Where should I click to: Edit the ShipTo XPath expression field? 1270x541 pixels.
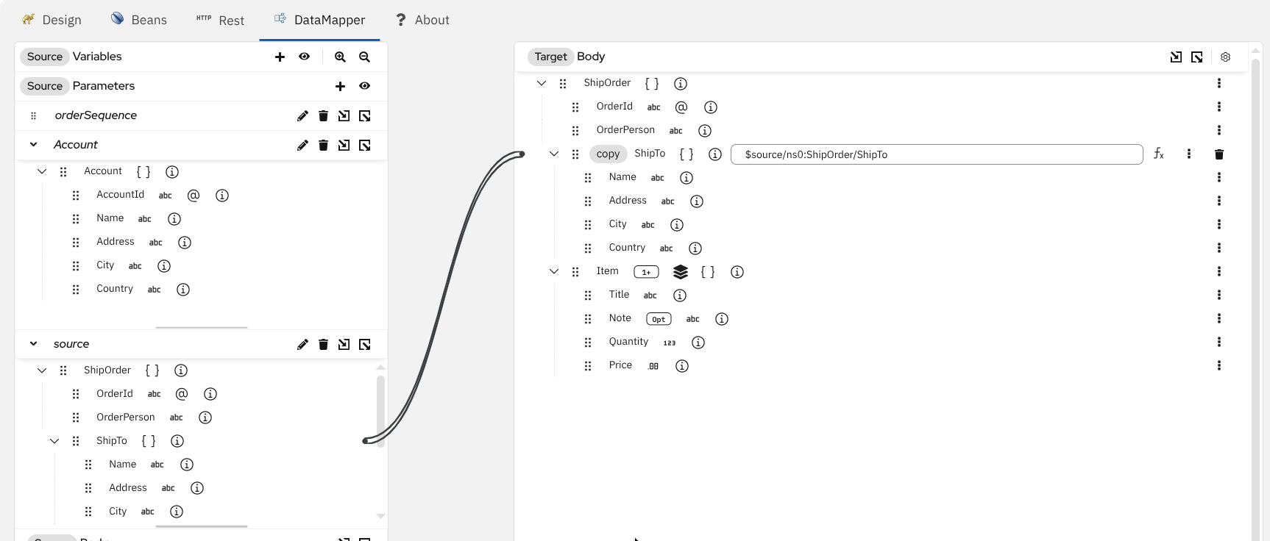937,154
